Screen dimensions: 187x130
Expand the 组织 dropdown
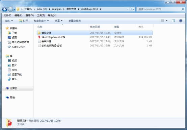[9, 21]
